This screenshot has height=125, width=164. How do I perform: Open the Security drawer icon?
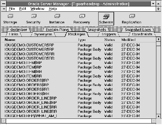pyautogui.click(x=34, y=16)
